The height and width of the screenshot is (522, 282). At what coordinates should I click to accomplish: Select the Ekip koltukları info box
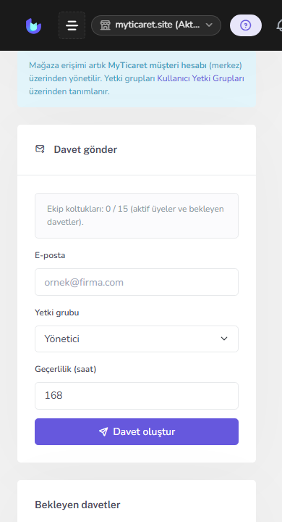pyautogui.click(x=137, y=216)
